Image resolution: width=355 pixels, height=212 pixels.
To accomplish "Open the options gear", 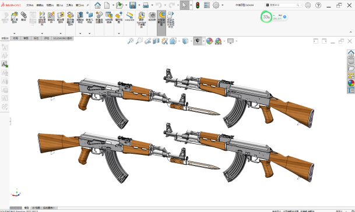I will point(216,5).
